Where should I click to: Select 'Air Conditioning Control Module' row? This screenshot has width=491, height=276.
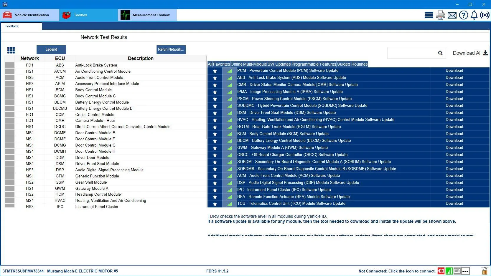click(106, 71)
